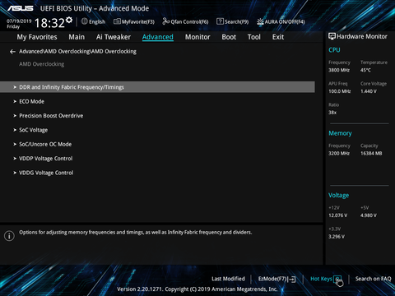The height and width of the screenshot is (296, 395).
Task: Open DDR and Infinity Fabric Frequency/Timings entry
Action: coord(157,87)
